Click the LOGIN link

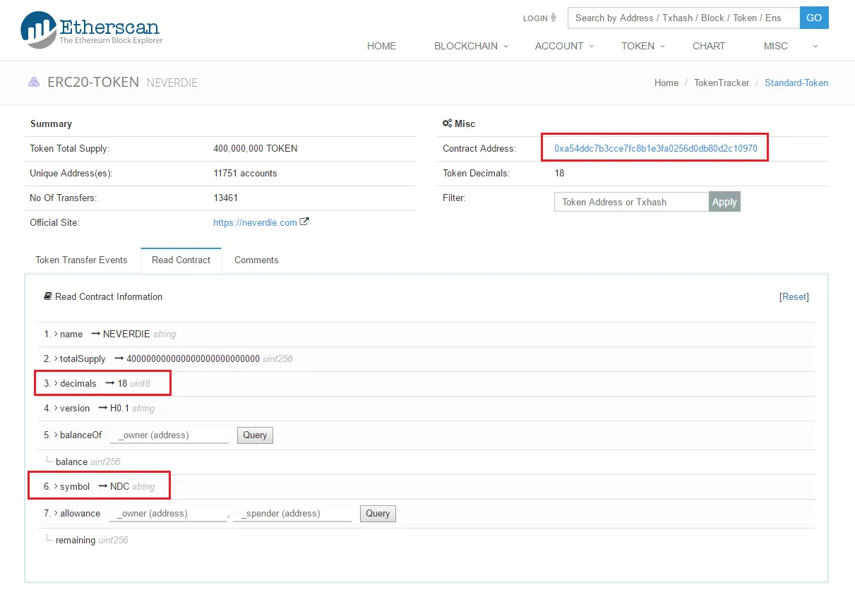pyautogui.click(x=535, y=18)
